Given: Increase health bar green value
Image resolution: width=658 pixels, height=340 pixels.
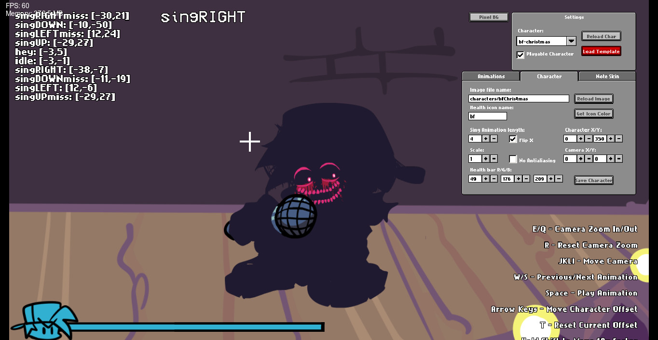Looking at the screenshot, I should [x=518, y=179].
